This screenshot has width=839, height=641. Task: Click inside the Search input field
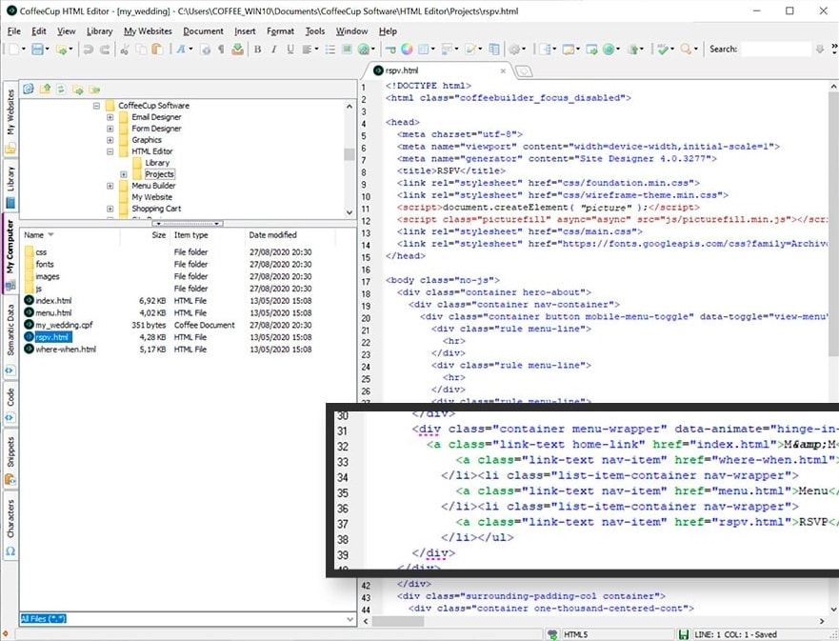[x=775, y=50]
